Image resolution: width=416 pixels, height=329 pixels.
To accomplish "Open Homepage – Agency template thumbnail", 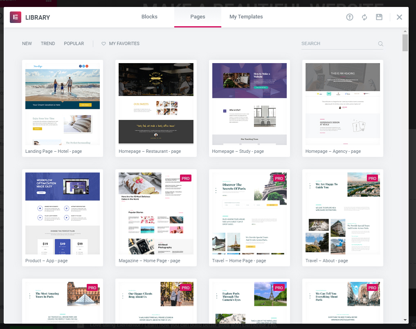I will click(x=343, y=104).
